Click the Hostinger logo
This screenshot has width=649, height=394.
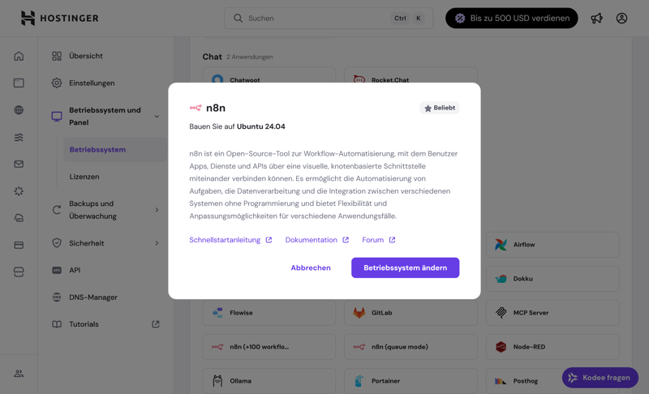click(x=59, y=18)
